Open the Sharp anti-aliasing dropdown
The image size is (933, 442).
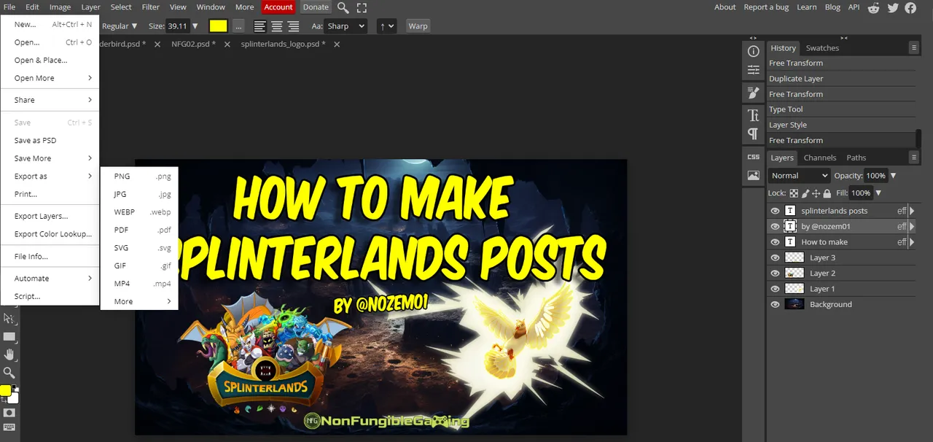point(346,26)
